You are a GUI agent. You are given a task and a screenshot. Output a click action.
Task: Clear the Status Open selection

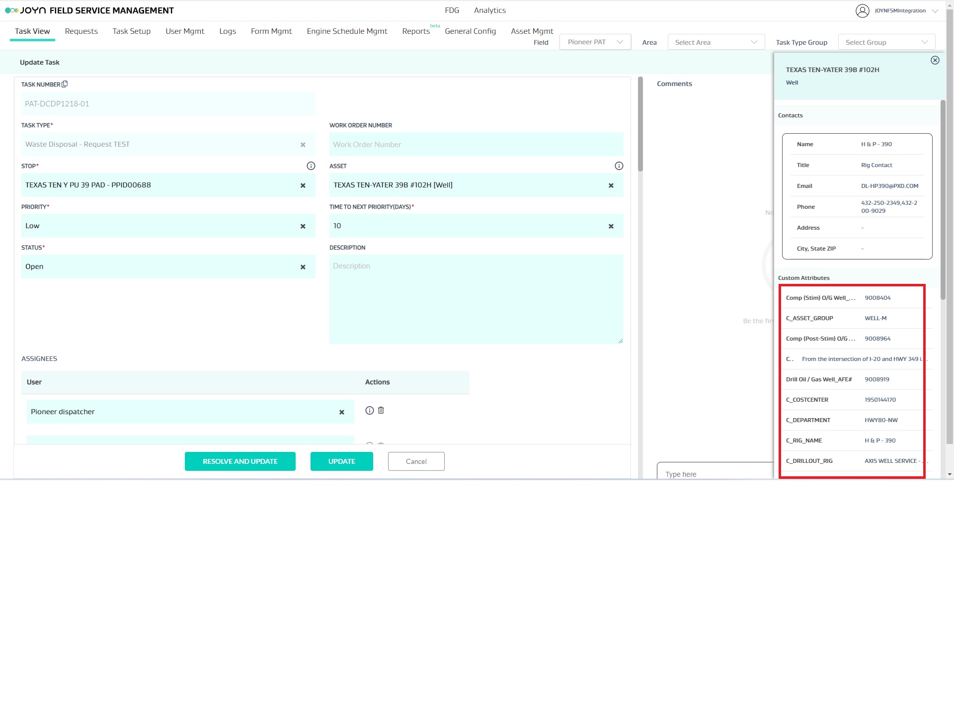(303, 267)
